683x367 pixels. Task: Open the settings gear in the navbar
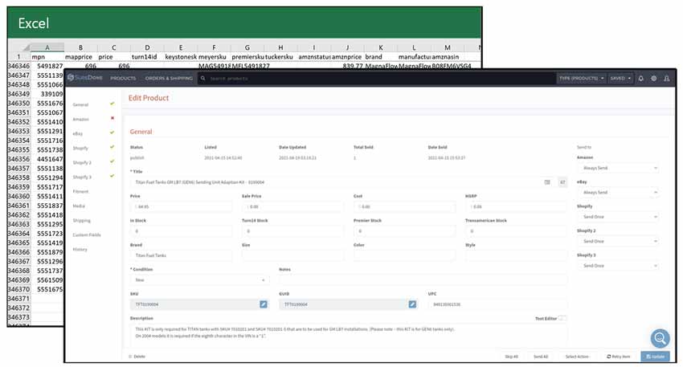click(x=653, y=79)
